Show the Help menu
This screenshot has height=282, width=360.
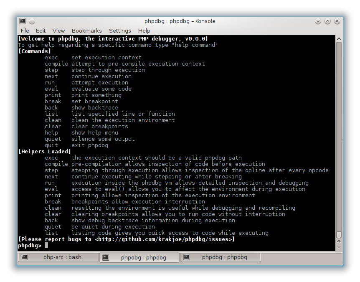[x=144, y=30]
